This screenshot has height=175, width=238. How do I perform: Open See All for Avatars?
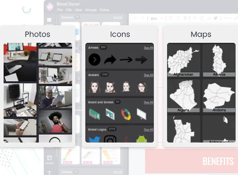148,75
